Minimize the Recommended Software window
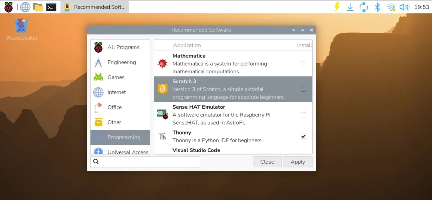This screenshot has height=200, width=432. pos(294,30)
